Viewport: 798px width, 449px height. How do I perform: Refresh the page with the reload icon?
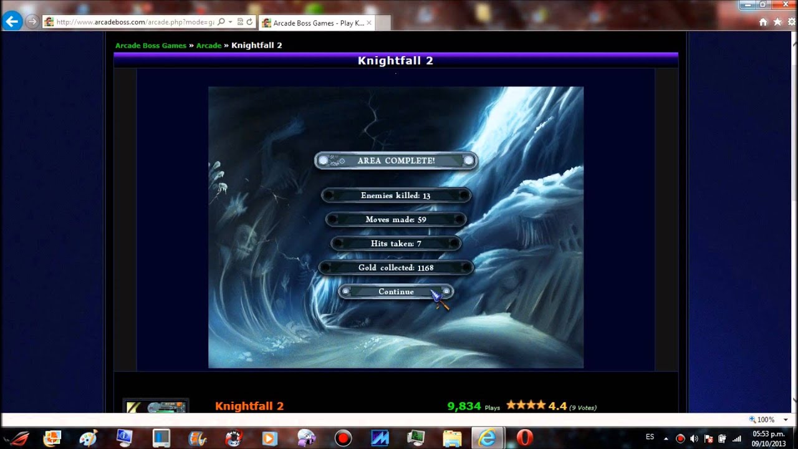point(249,22)
